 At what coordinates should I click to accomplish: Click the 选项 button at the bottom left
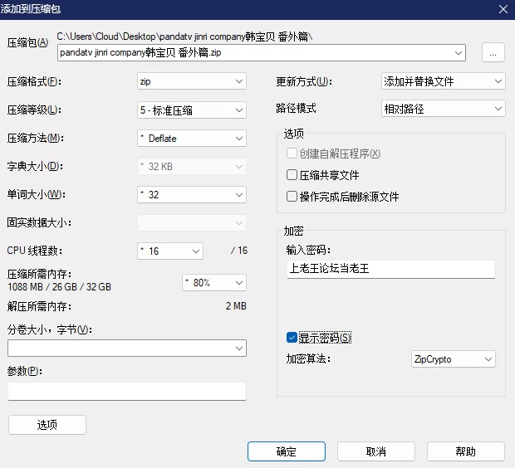pyautogui.click(x=47, y=425)
